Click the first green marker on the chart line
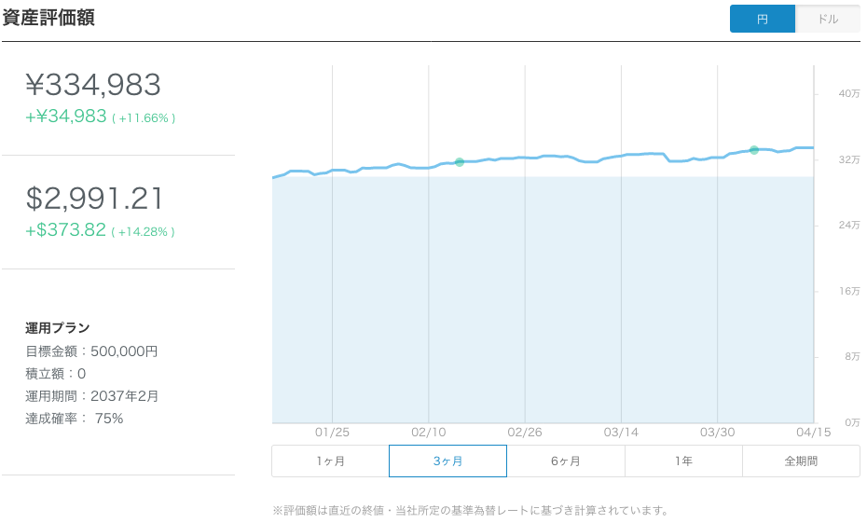867x523 pixels. (x=460, y=162)
